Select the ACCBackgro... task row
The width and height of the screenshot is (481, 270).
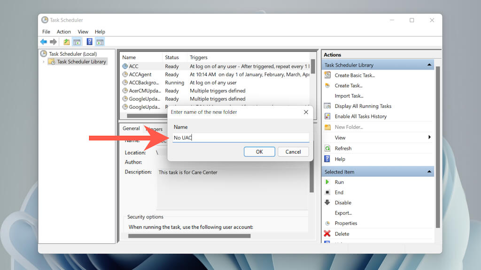[x=215, y=82]
